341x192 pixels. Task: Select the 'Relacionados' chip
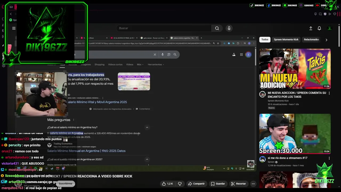tap(311, 39)
